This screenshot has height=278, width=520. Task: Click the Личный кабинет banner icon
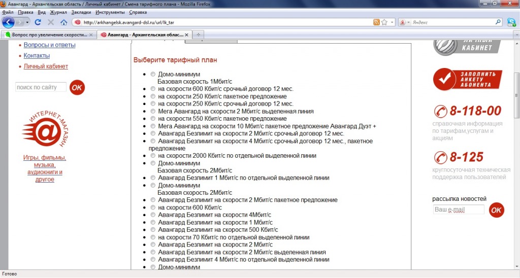click(x=467, y=47)
